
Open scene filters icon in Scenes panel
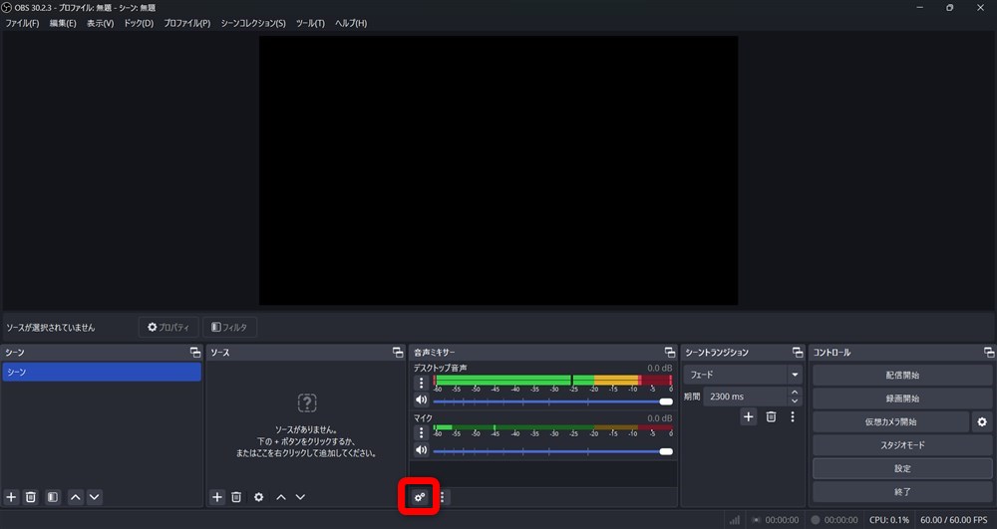pyautogui.click(x=53, y=497)
